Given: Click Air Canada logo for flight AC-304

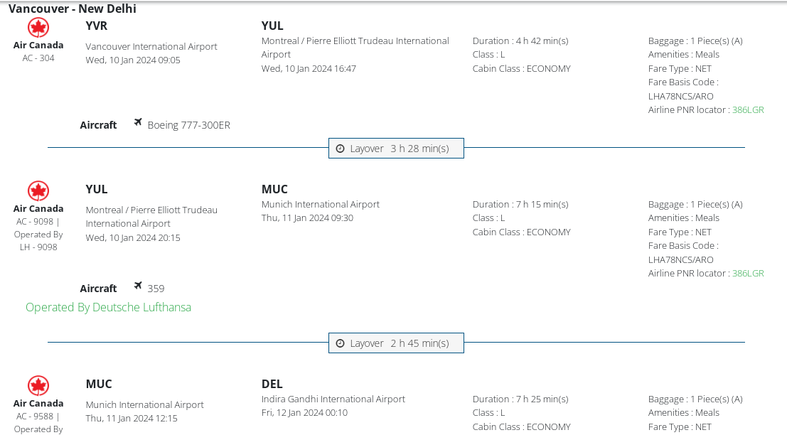Looking at the screenshot, I should 38,28.
